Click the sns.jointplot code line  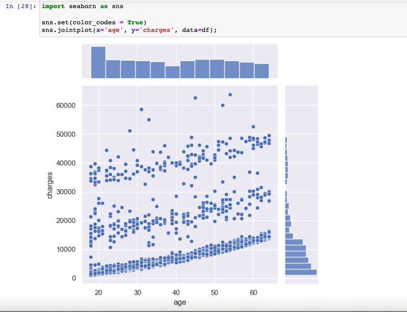[x=129, y=30]
